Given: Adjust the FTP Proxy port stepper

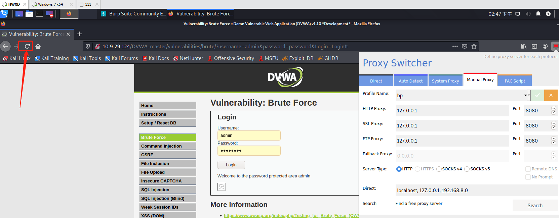Looking at the screenshot, I should coord(554,141).
